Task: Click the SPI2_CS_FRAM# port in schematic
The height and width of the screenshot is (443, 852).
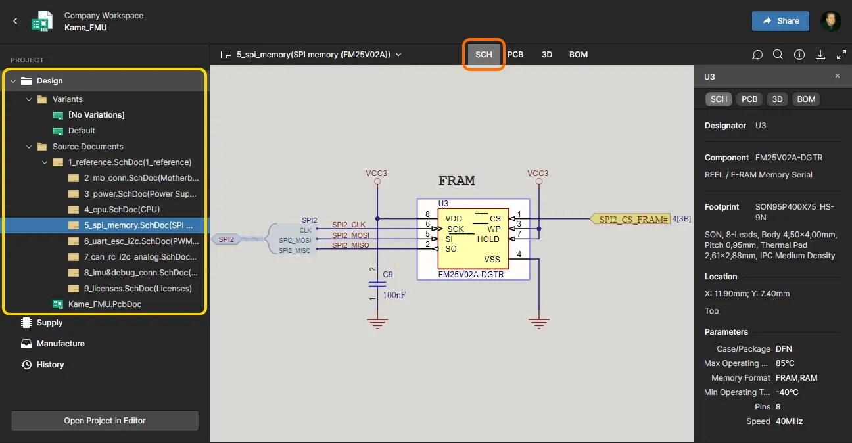Action: [630, 219]
